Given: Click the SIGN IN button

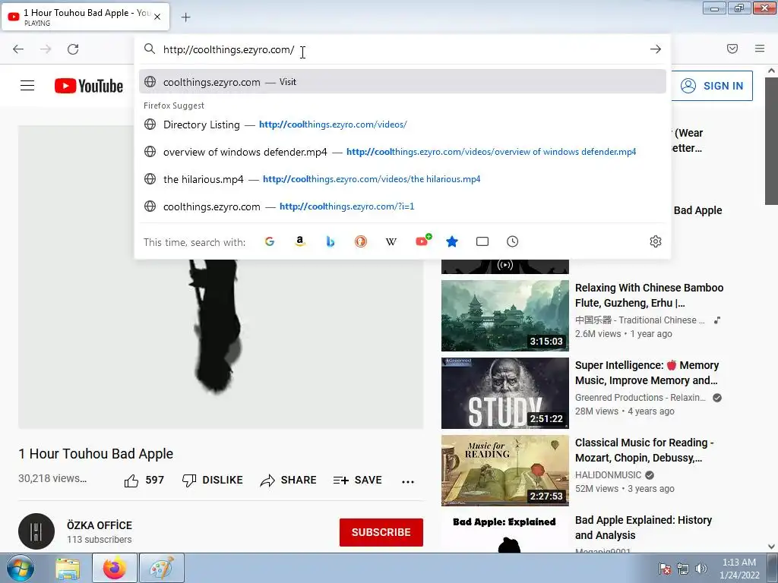Looking at the screenshot, I should click(713, 86).
